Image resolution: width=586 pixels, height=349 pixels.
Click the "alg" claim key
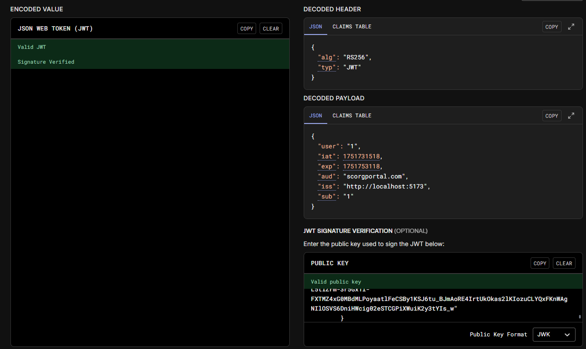(x=327, y=57)
